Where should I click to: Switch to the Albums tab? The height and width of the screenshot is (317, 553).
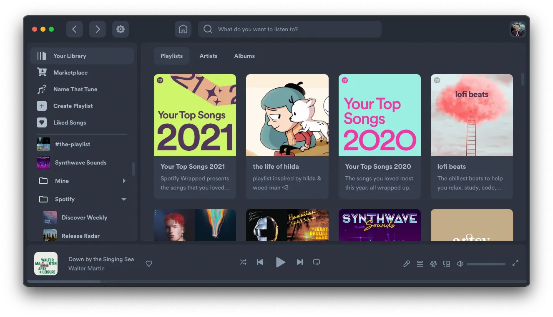[x=244, y=56]
